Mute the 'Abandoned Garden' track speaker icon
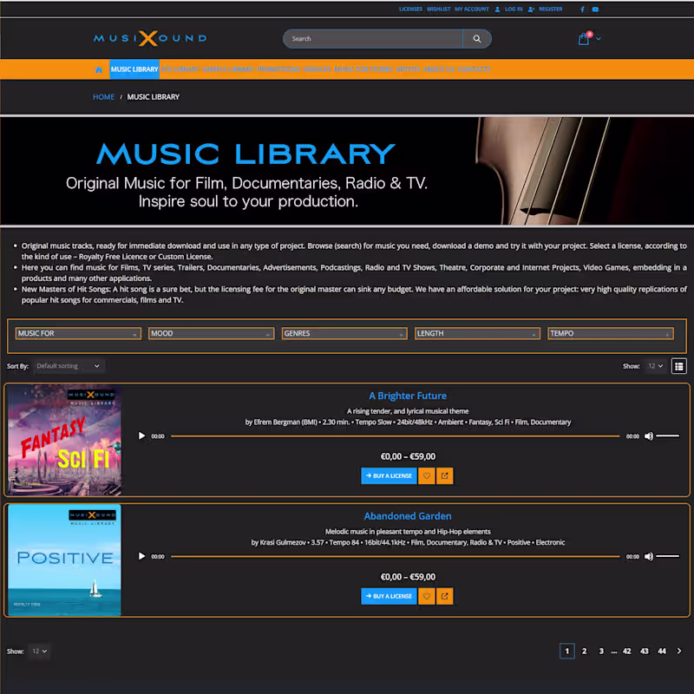Image resolution: width=694 pixels, height=694 pixels. click(649, 556)
